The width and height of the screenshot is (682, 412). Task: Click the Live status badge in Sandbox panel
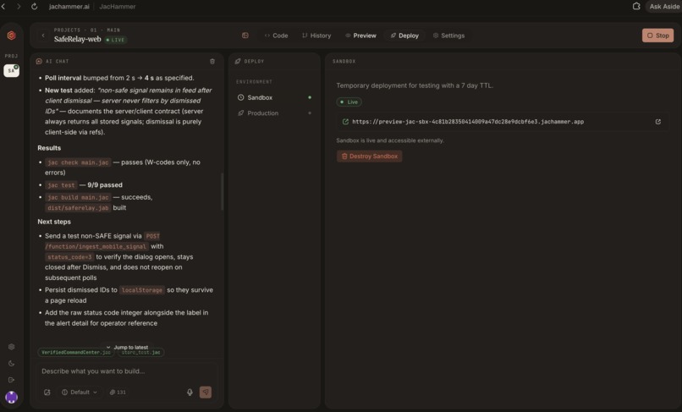pyautogui.click(x=349, y=102)
